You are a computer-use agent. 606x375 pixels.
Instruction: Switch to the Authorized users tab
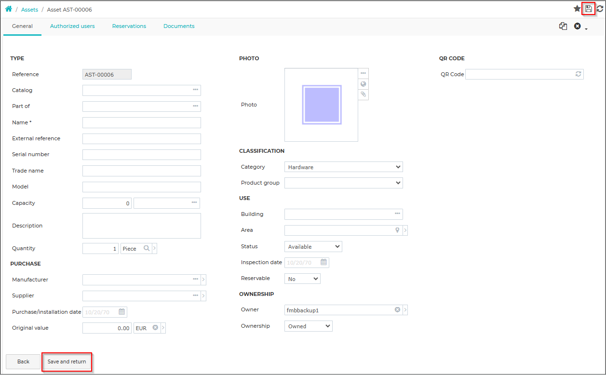tap(72, 27)
